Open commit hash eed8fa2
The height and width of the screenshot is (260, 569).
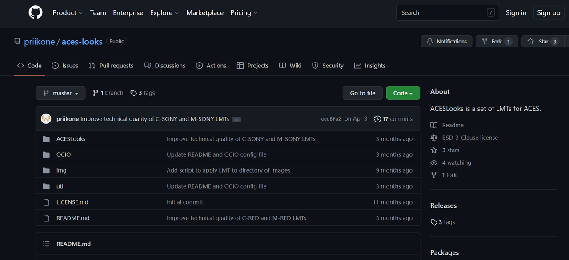click(x=331, y=119)
